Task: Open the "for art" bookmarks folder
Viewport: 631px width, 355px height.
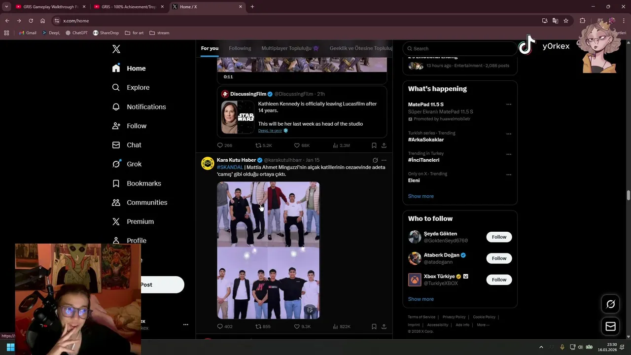Action: coord(135,33)
